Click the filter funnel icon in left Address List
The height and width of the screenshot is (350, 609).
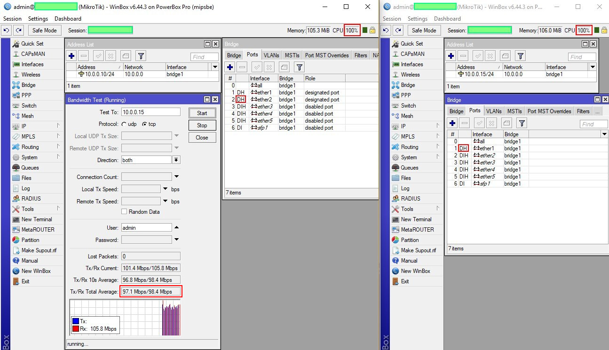point(141,56)
